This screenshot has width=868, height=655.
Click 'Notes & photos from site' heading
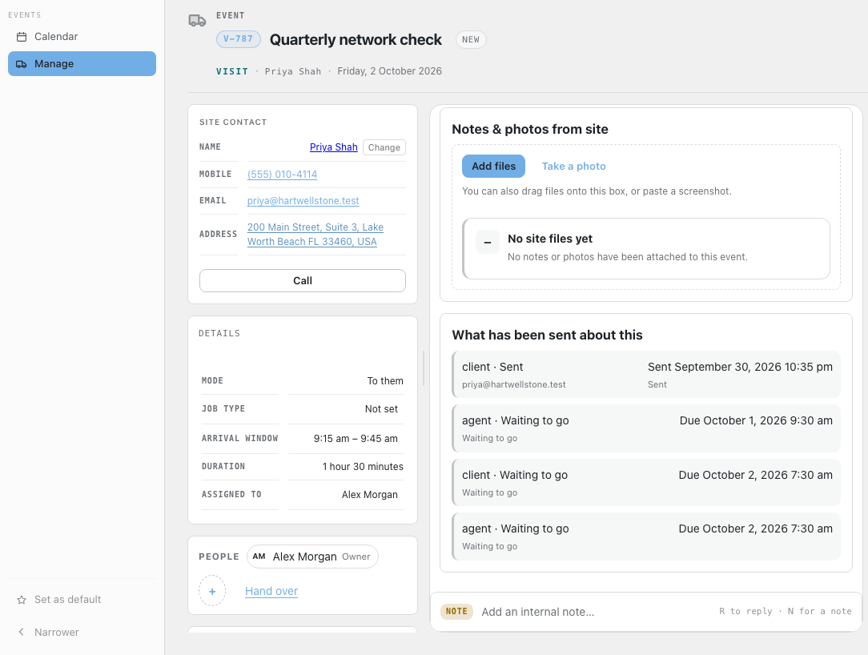[530, 130]
